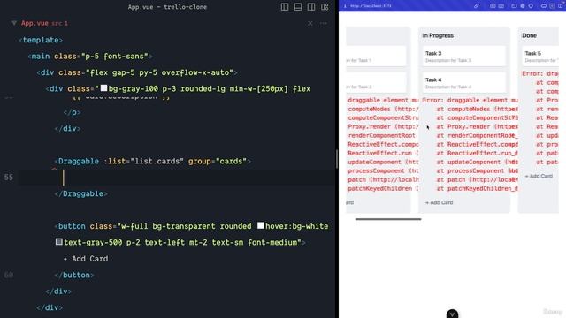Viewport: 566px width, 318px height.
Task: Click the opening template tag in editor
Action: point(41,40)
